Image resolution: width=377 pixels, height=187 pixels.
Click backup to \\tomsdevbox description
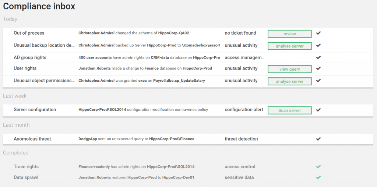point(149,45)
